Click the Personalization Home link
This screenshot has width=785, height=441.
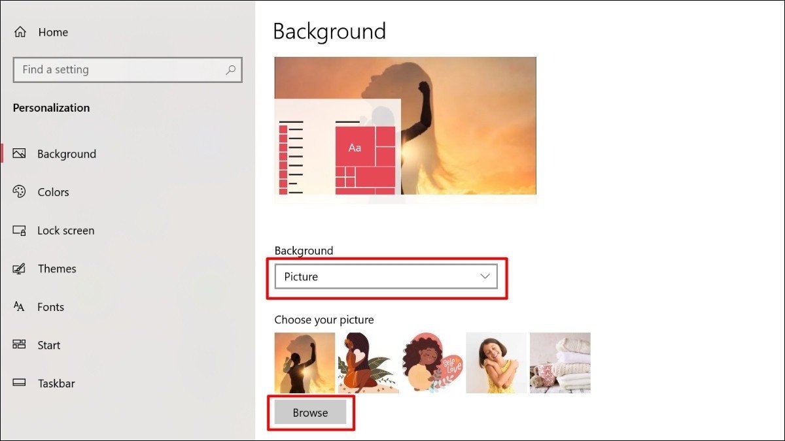point(53,31)
